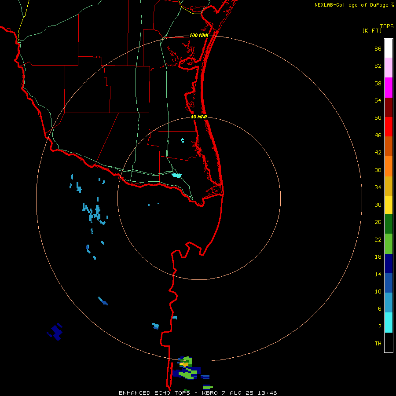Click the '7 AUG 25' date text
396x396 pixels.
[x=238, y=393]
